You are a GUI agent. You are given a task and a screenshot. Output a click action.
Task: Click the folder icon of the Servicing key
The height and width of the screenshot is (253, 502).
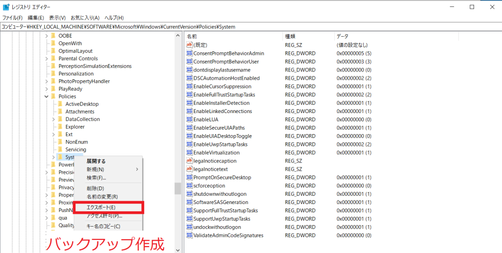[x=60, y=150]
